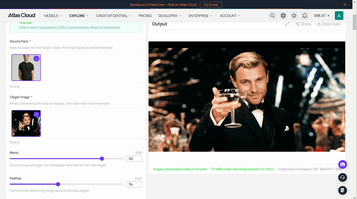This screenshot has width=357, height=199.
Task: Open the notifications bell
Action: 305,16
